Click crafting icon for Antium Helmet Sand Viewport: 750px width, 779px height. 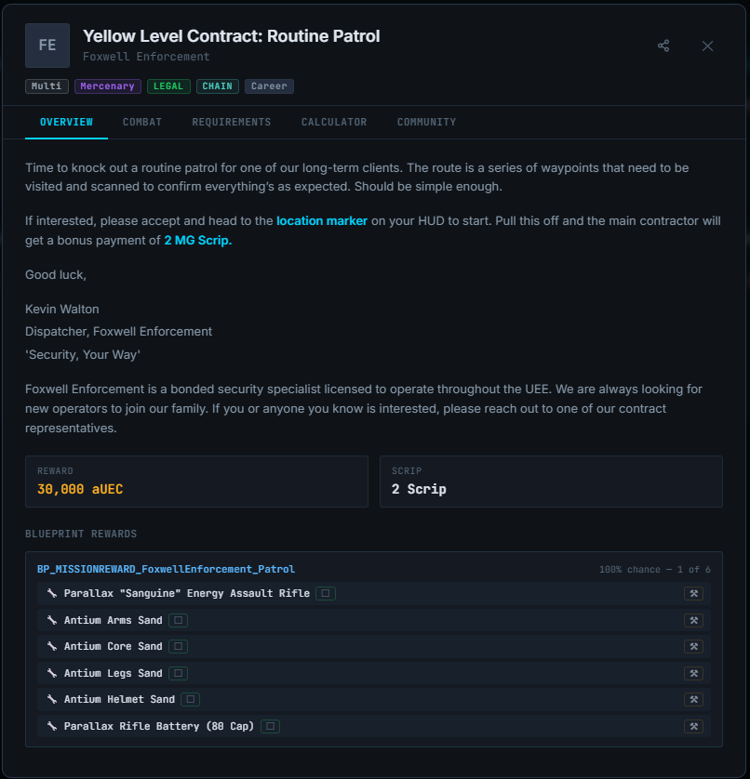693,699
